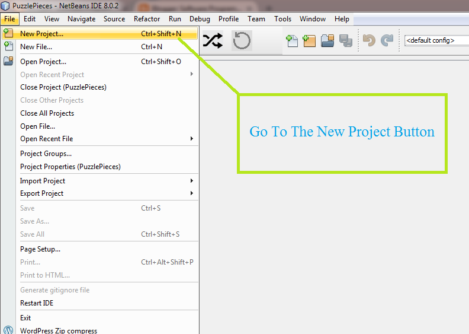Open the Edit menu
The image size is (469, 334).
tap(30, 19)
